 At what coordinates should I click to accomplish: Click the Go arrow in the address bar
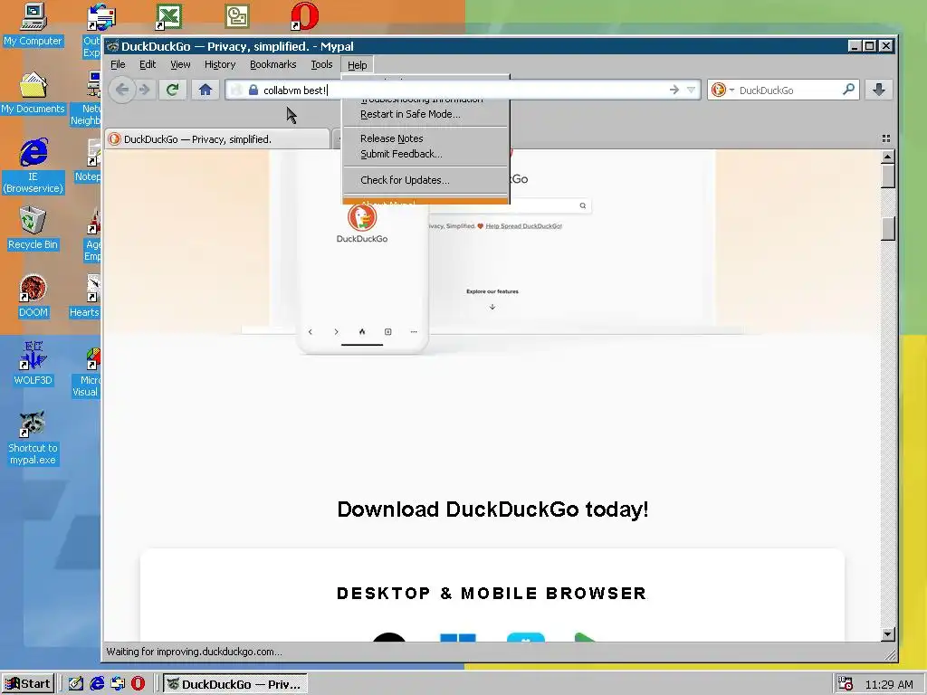coord(674,90)
